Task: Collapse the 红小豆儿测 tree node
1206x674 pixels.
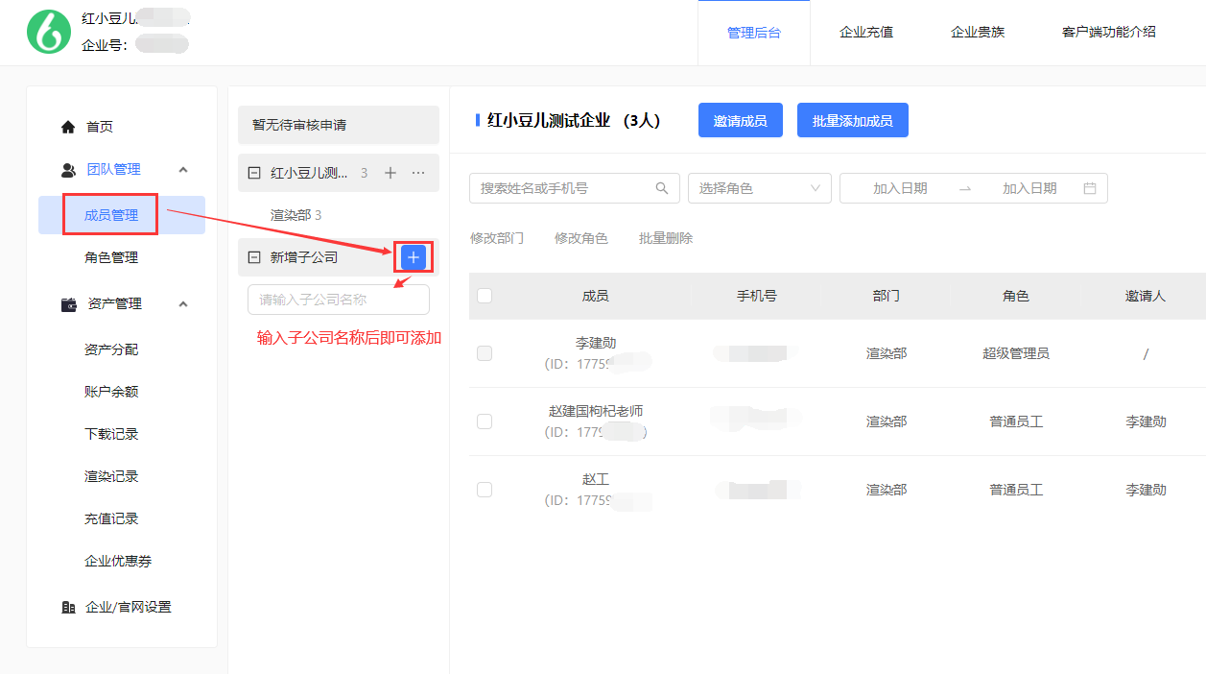Action: pos(254,173)
